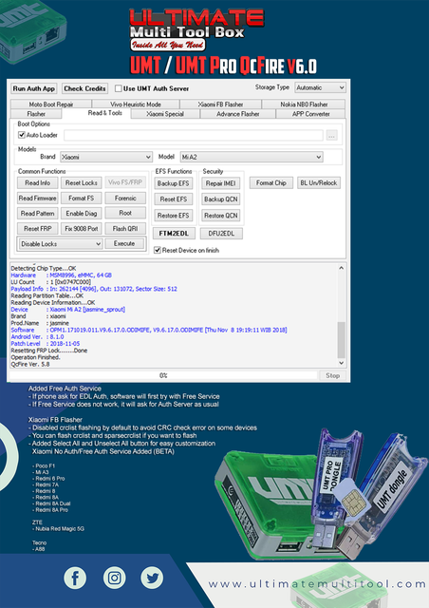The image size is (429, 608).
Task: Open the Brand dropdown showing Xiaomi
Action: point(105,157)
